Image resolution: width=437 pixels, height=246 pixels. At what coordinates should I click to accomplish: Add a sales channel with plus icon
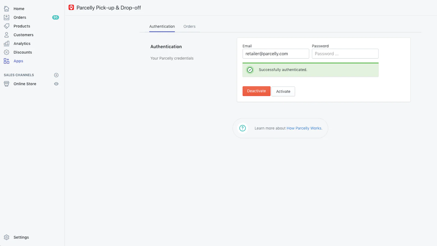coord(56,75)
